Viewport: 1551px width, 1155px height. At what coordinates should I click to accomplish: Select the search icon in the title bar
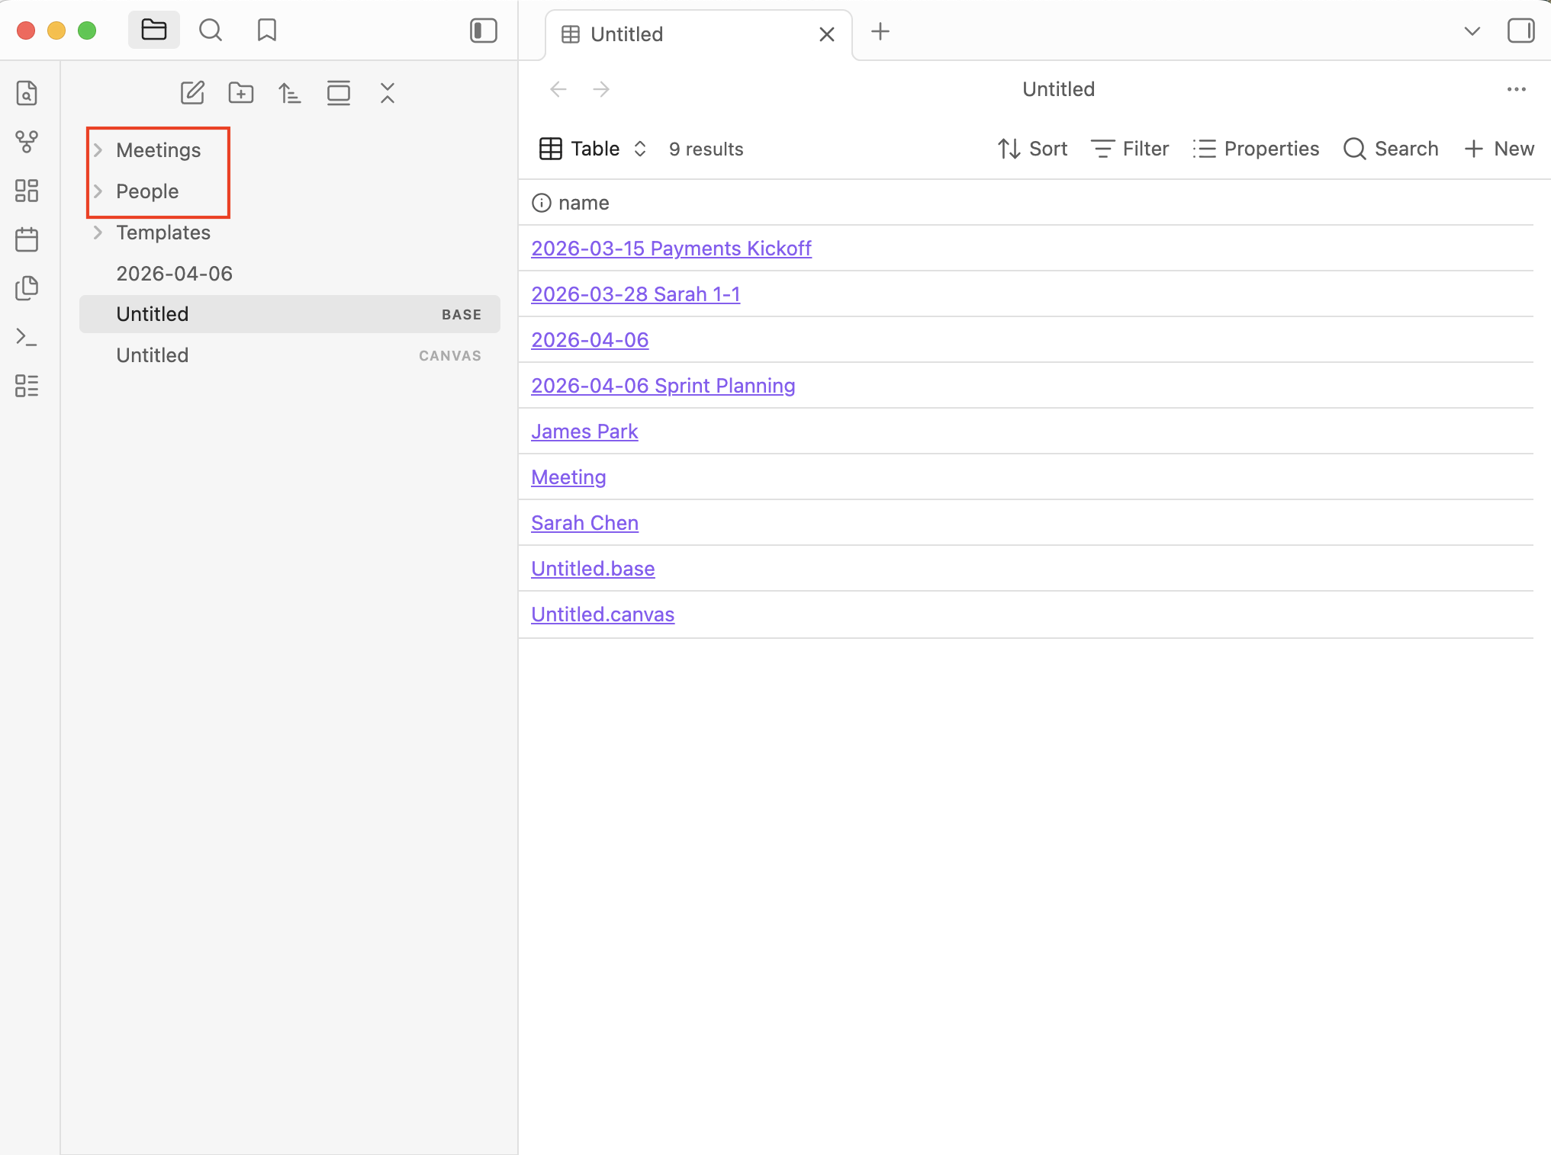pyautogui.click(x=211, y=30)
